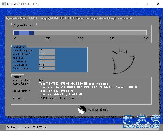Viewport: 163px width, 131px height.
Task: Click target 'Type:7 [NTFS], 40962 MB' text
Action: coord(56,91)
